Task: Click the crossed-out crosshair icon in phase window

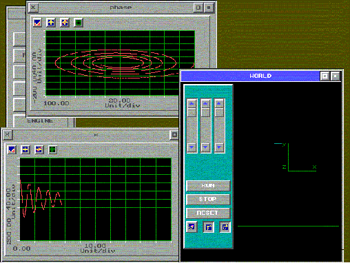Action: [65, 23]
